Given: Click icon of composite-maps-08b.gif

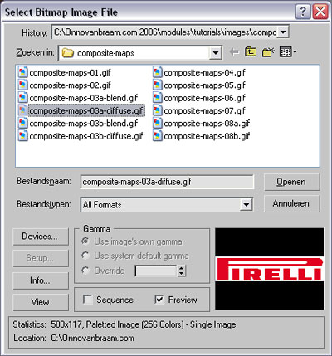Looking at the screenshot, I should tap(157, 136).
